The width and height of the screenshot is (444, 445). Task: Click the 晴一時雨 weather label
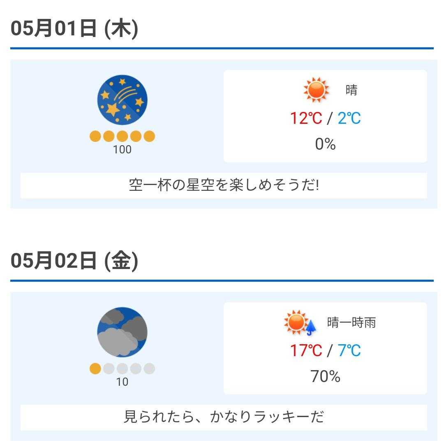point(351,322)
